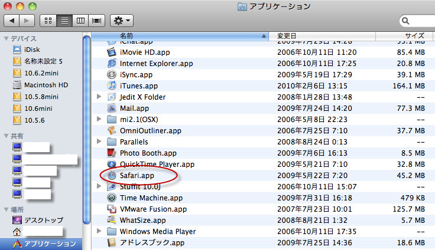Image resolution: width=435 pixels, height=250 pixels.
Task: Expand the StuffIt 10.0J folder
Action: [99, 186]
